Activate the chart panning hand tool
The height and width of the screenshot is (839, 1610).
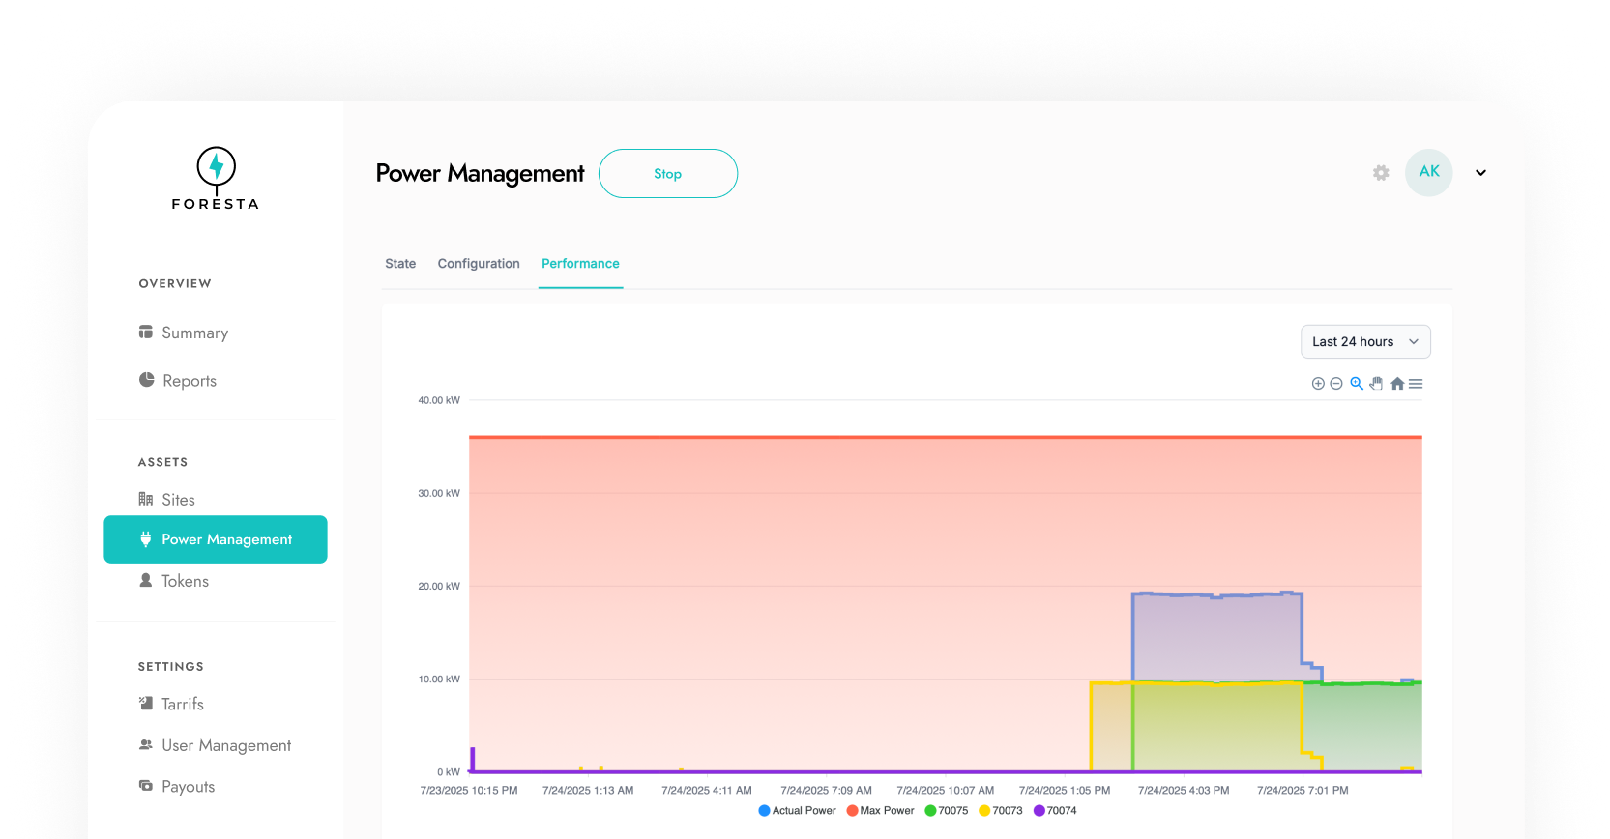1376,384
